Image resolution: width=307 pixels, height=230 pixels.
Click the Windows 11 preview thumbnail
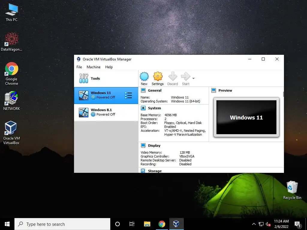coord(246,117)
